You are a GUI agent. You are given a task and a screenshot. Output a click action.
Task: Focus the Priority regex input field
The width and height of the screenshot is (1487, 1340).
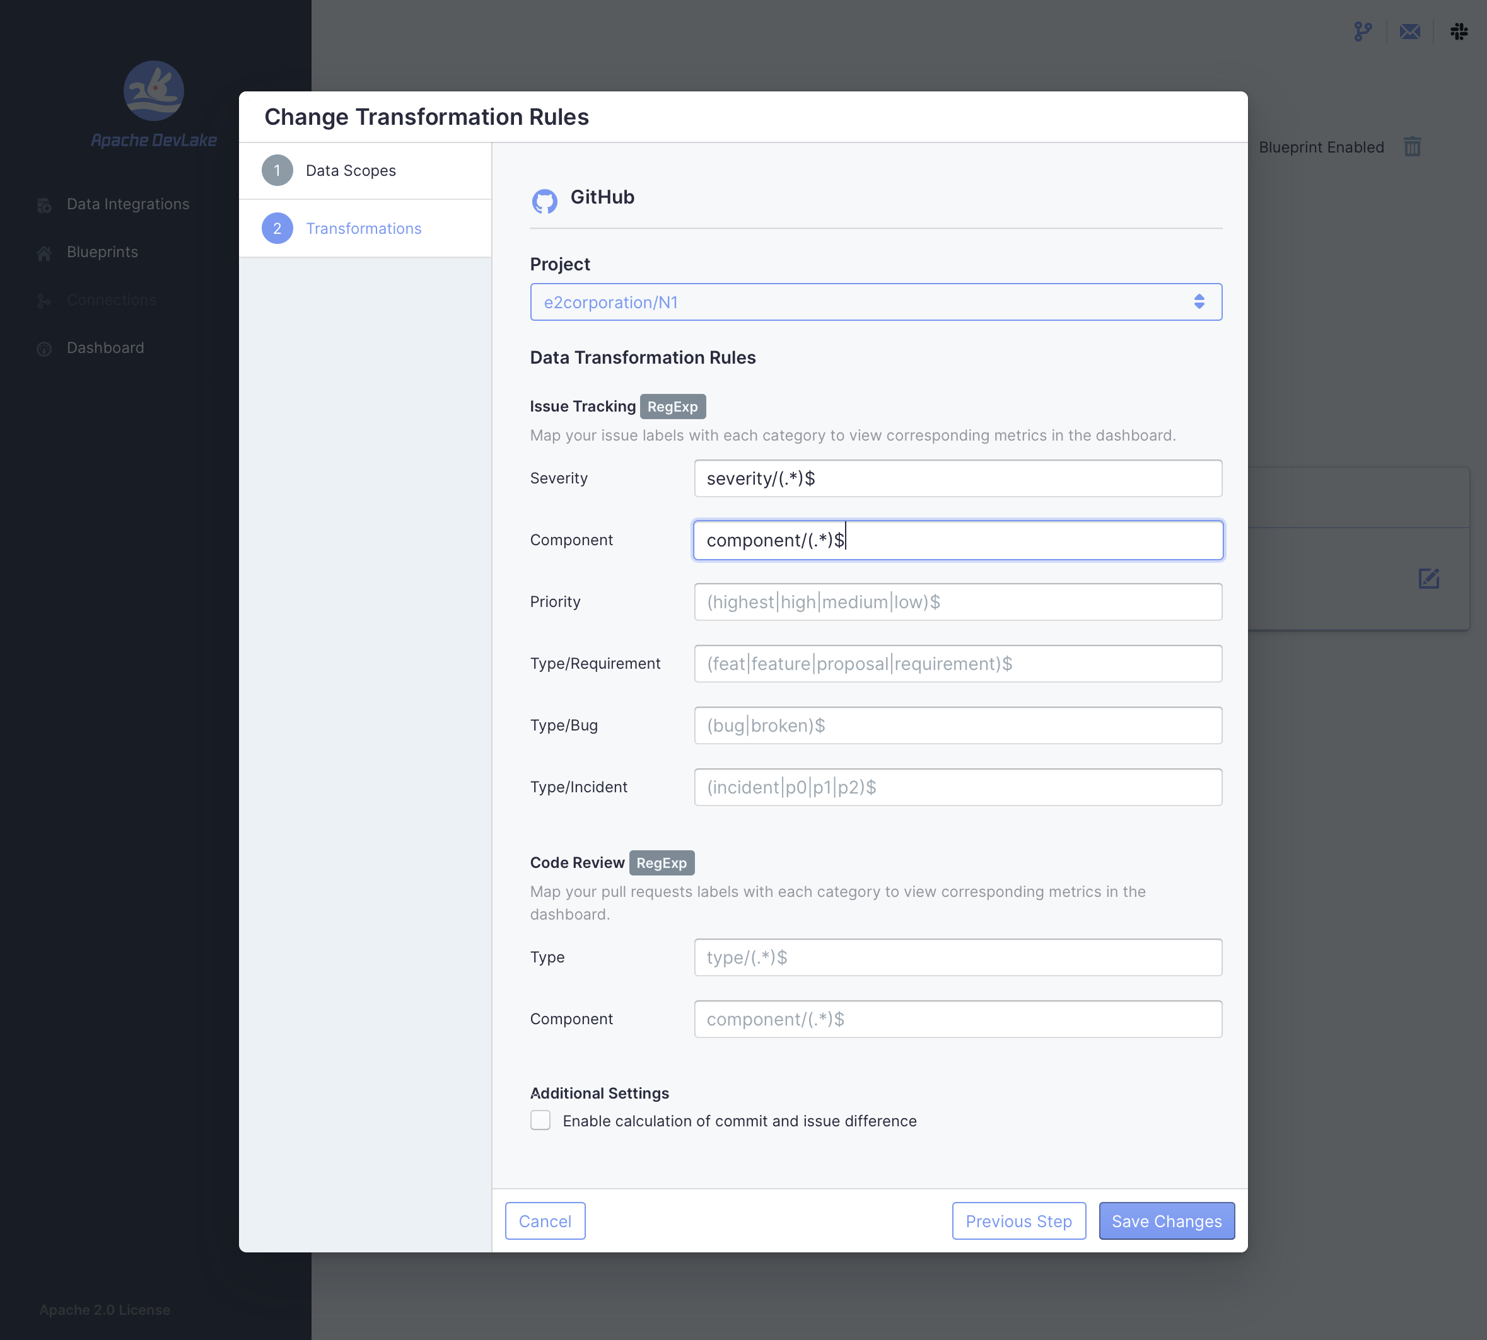957,603
